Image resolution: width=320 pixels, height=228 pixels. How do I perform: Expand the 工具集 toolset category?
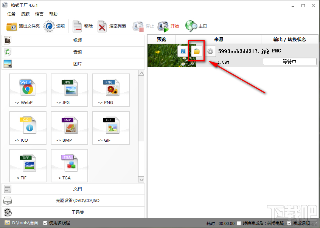[73, 212]
